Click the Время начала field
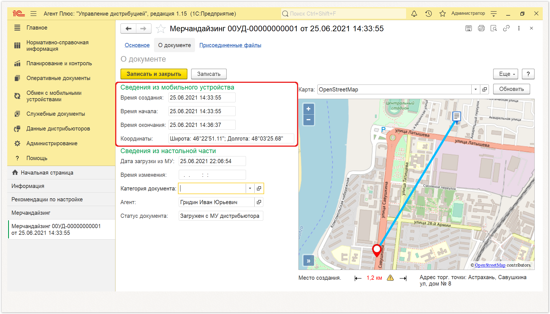Screen dimensions: 550x314 [202, 111]
